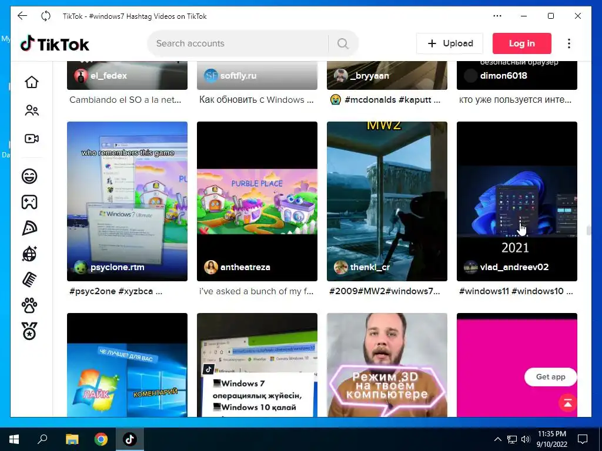Open el_fedex profile name

pos(109,76)
